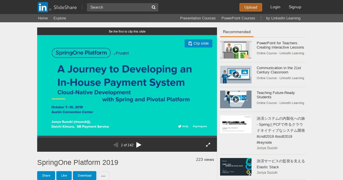Click the slide progress bar
Screen dimensions: 343x180
point(127,137)
